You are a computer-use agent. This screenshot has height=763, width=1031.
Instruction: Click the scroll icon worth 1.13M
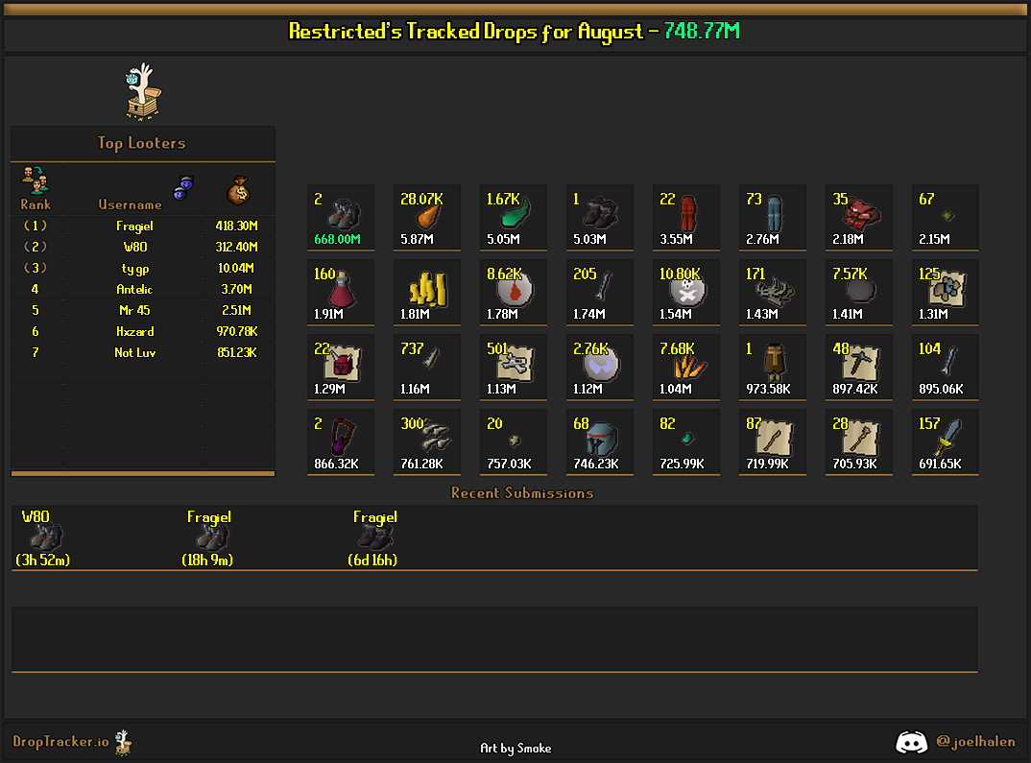pyautogui.click(x=515, y=364)
